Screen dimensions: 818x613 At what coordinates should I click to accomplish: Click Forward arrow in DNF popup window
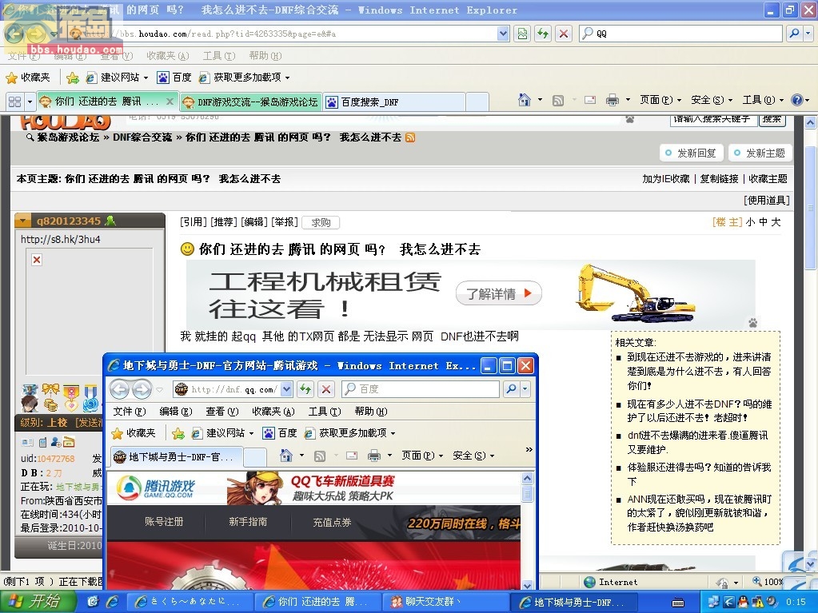pyautogui.click(x=142, y=389)
